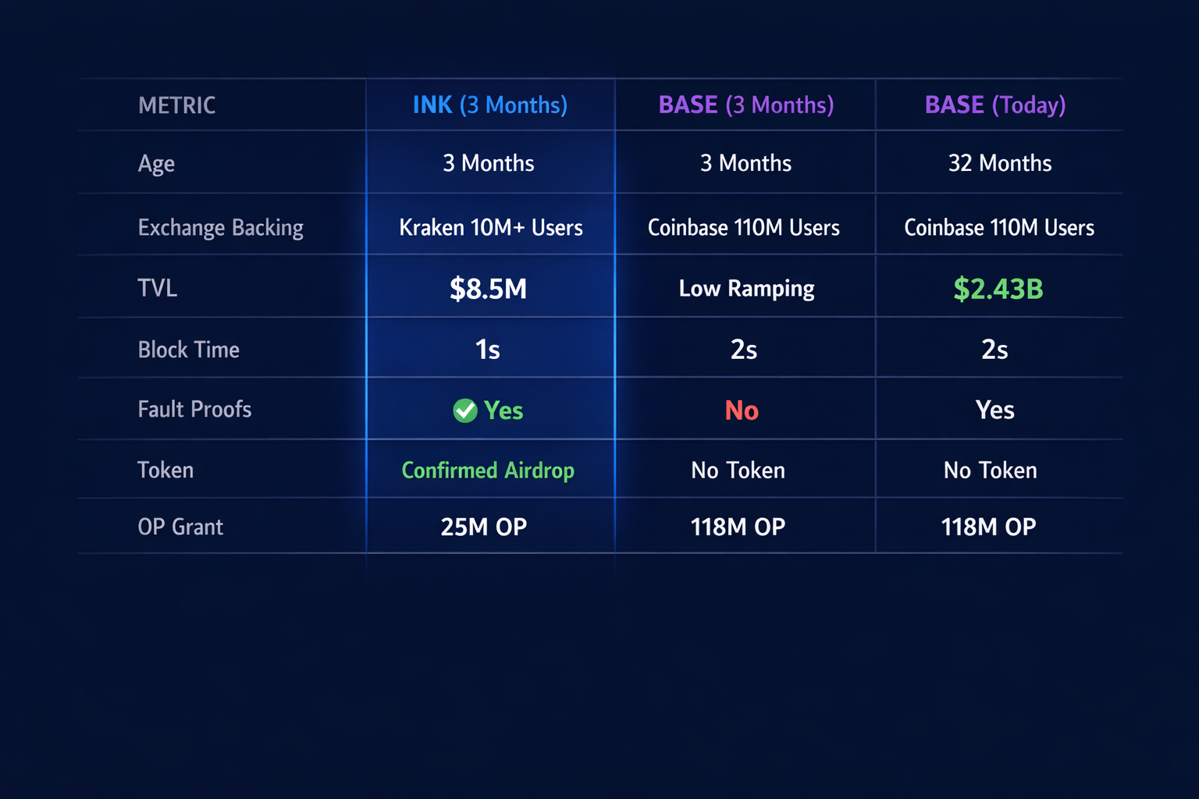Select the INK (3 Months) column header
The height and width of the screenshot is (799, 1199).
[x=489, y=105]
